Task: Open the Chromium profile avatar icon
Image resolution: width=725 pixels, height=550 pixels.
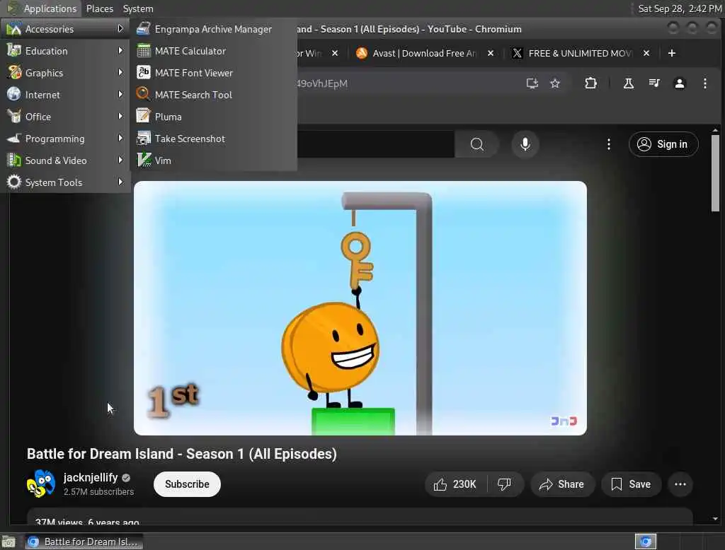Action: pos(679,83)
